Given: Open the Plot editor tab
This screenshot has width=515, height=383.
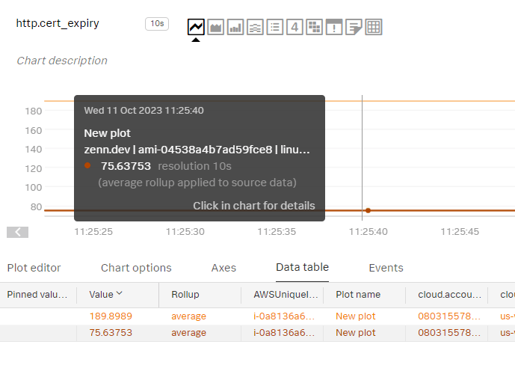Looking at the screenshot, I should click(x=34, y=268).
